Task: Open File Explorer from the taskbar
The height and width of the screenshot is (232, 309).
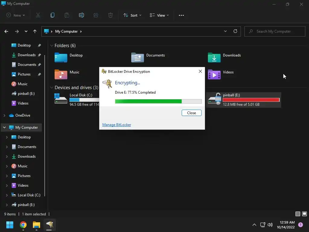Action: pos(37,225)
